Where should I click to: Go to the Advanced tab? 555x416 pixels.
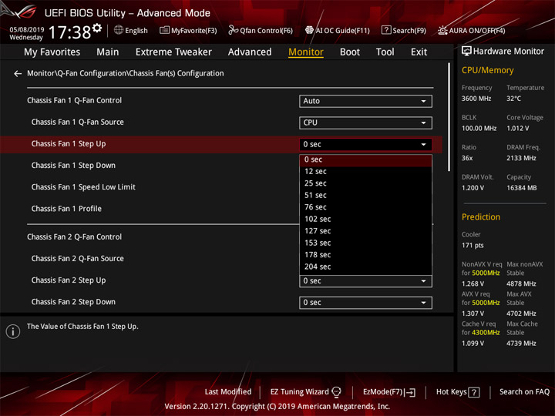pyautogui.click(x=250, y=52)
